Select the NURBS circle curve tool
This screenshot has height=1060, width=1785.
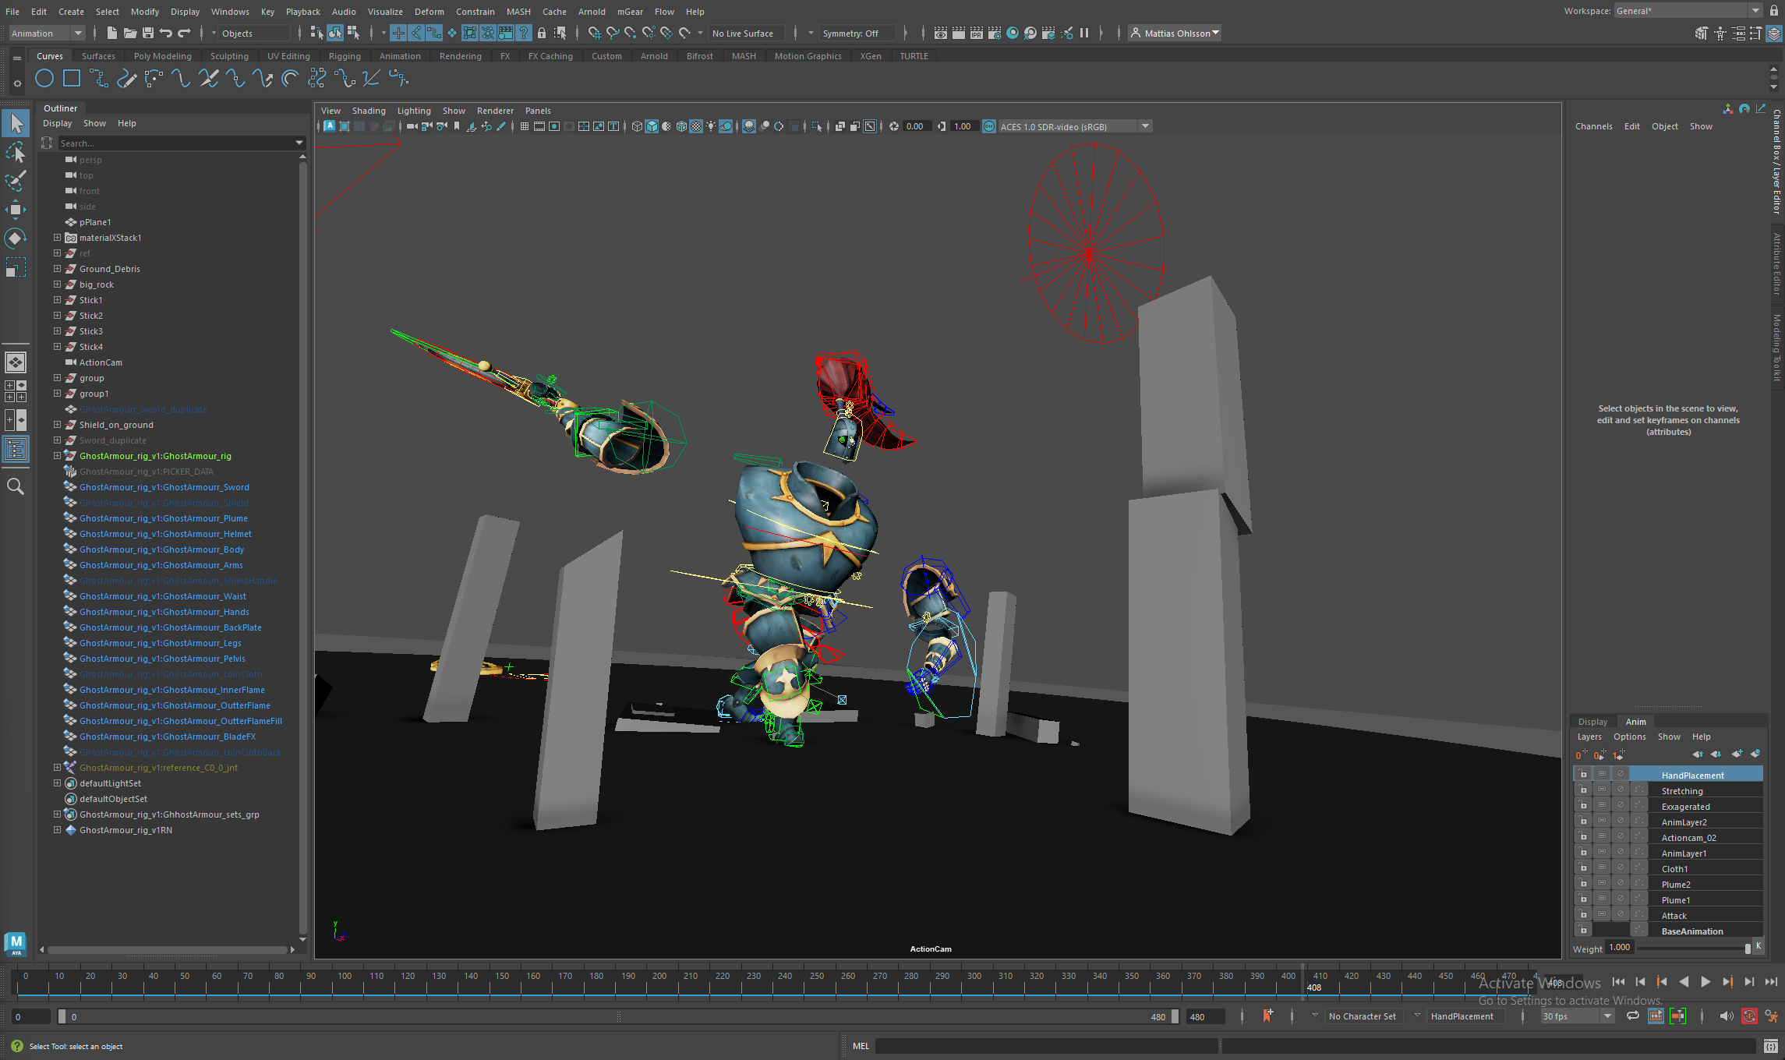click(44, 79)
